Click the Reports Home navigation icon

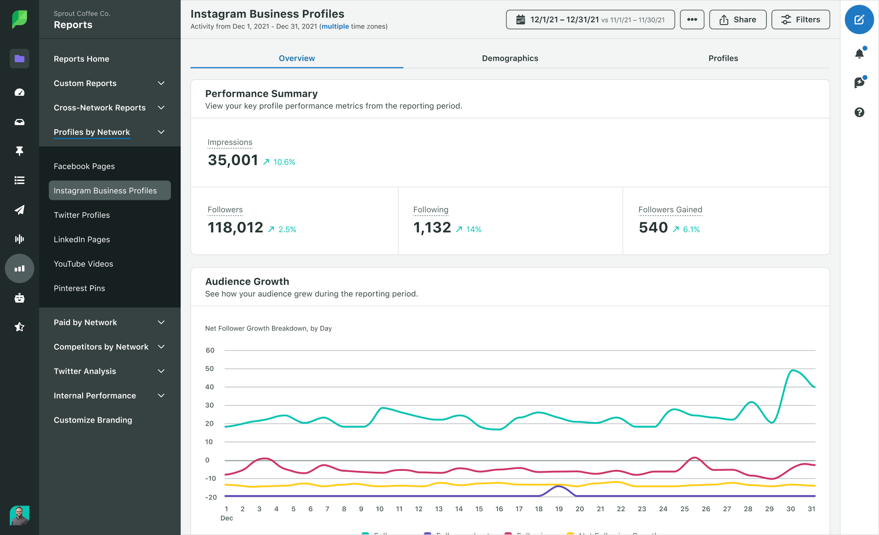pos(19,58)
